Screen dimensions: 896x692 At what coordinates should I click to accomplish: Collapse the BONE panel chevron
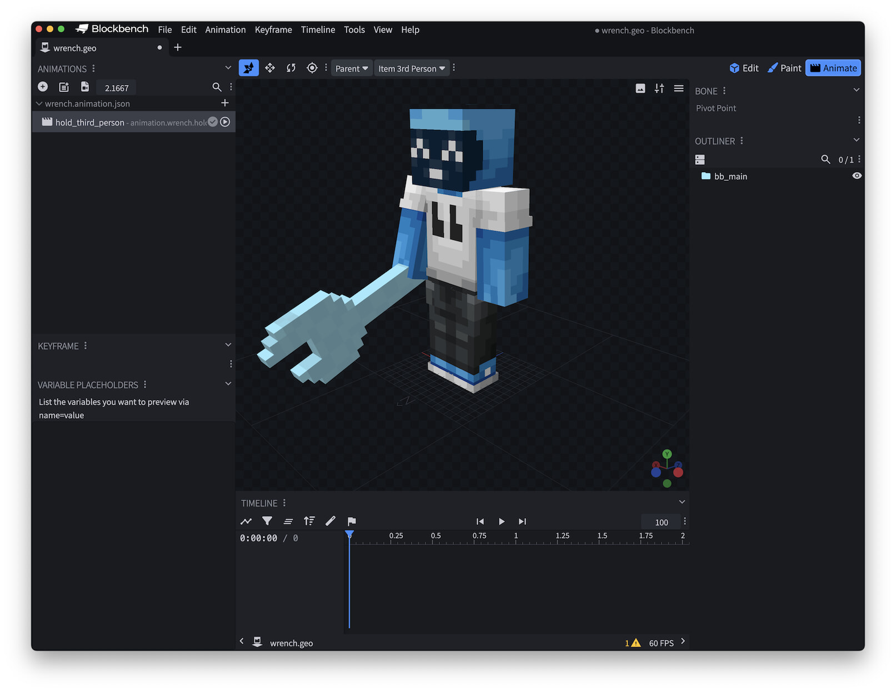[856, 90]
